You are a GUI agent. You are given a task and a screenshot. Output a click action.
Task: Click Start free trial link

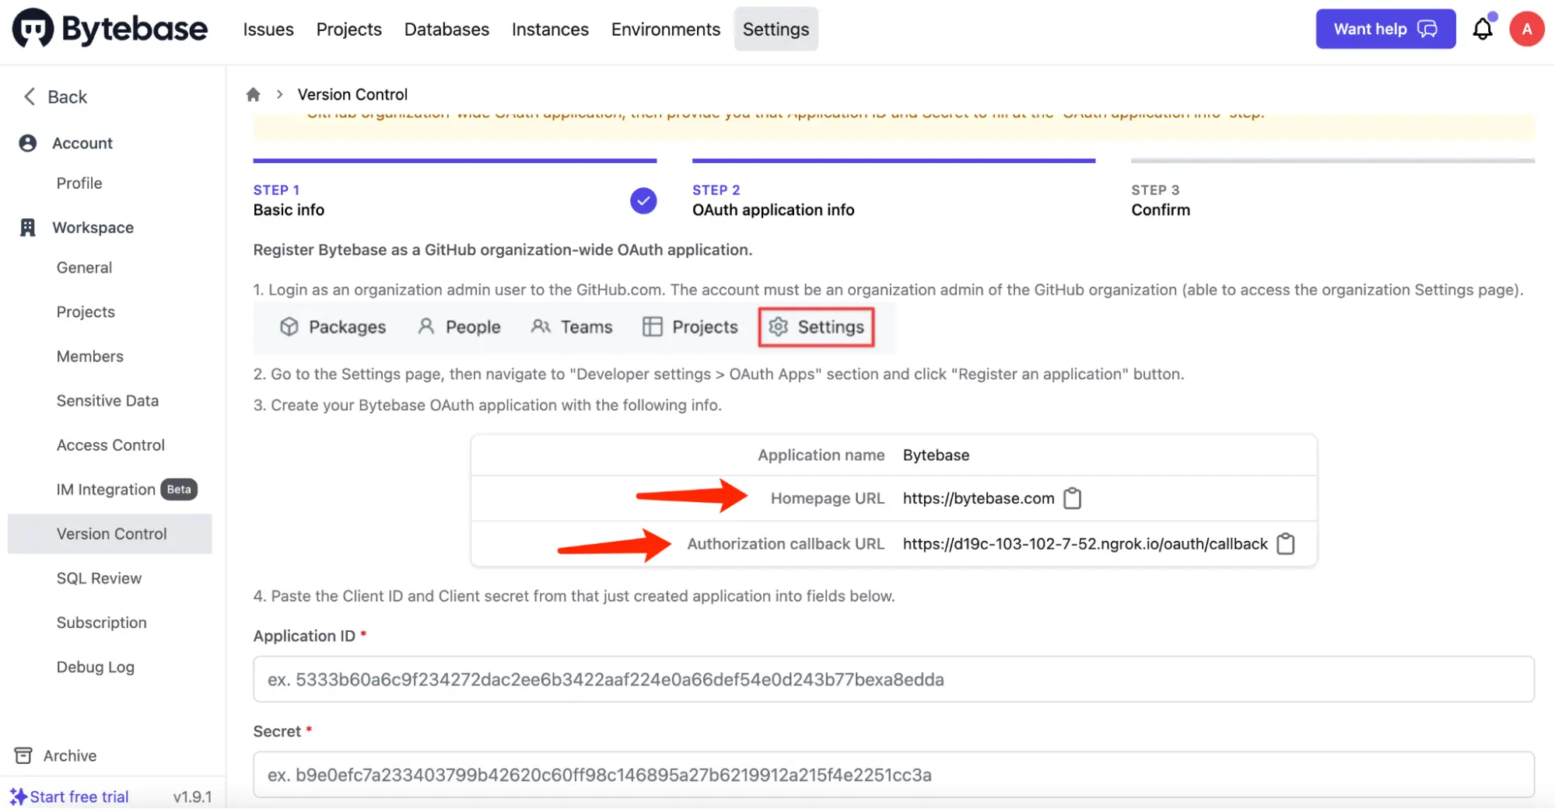(79, 797)
